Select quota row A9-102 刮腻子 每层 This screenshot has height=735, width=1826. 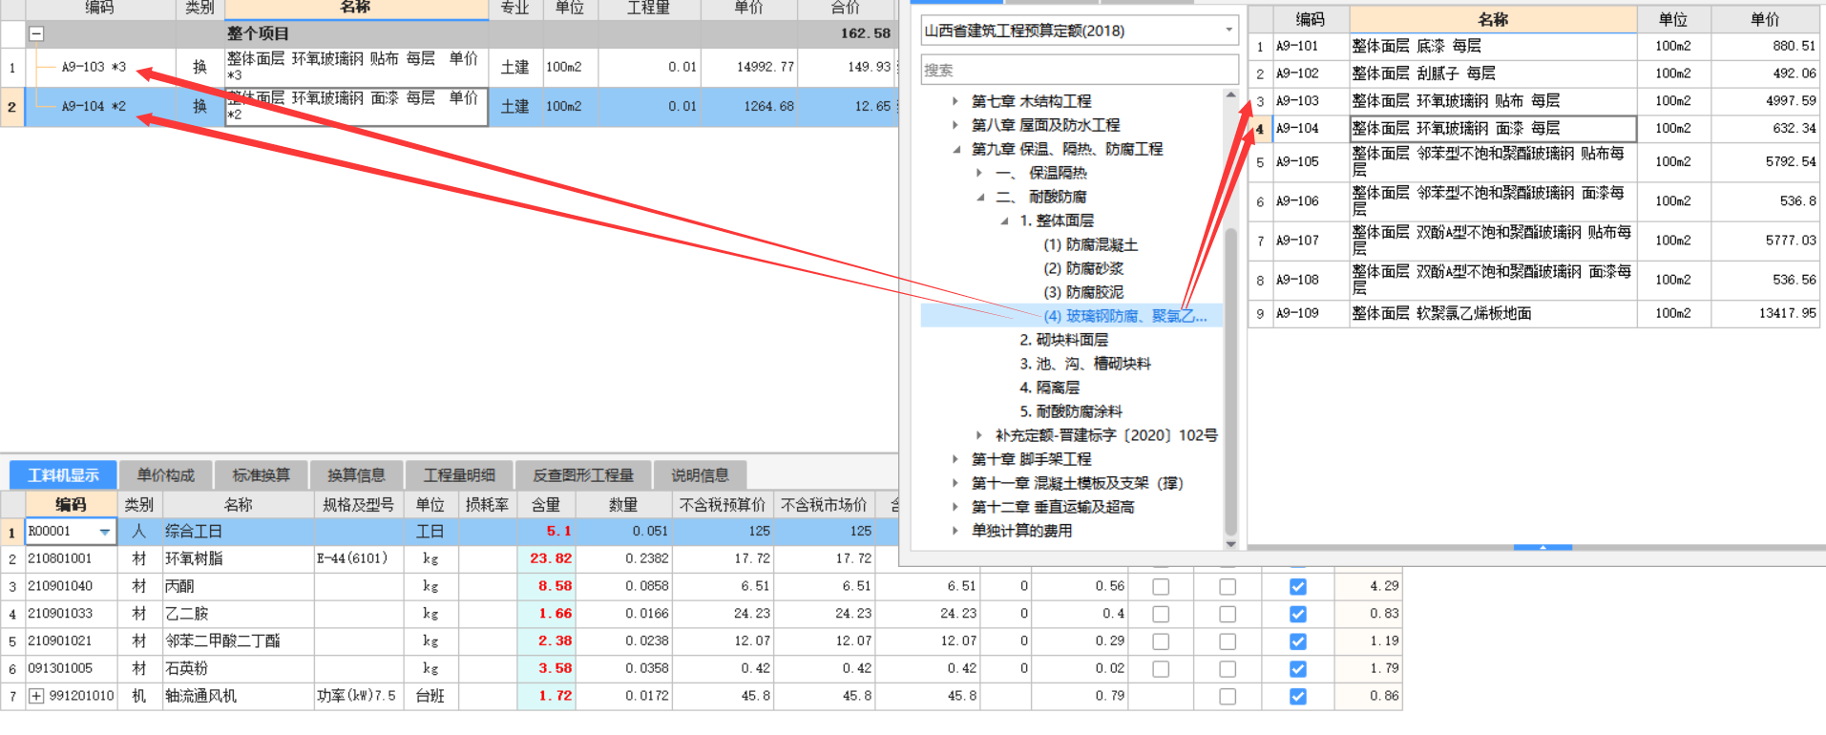click(x=1535, y=73)
